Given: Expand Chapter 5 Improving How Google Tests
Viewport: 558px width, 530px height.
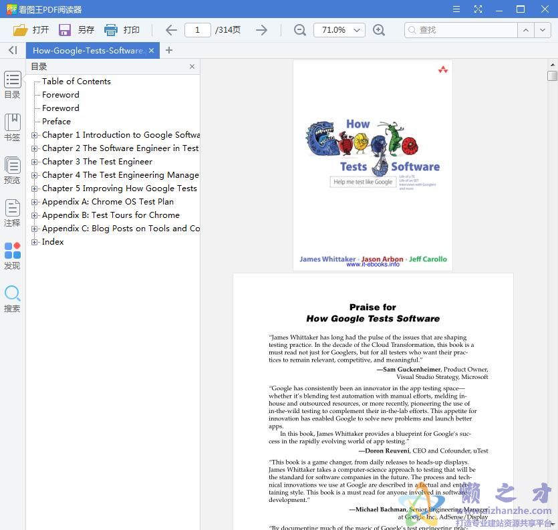Looking at the screenshot, I should point(34,188).
